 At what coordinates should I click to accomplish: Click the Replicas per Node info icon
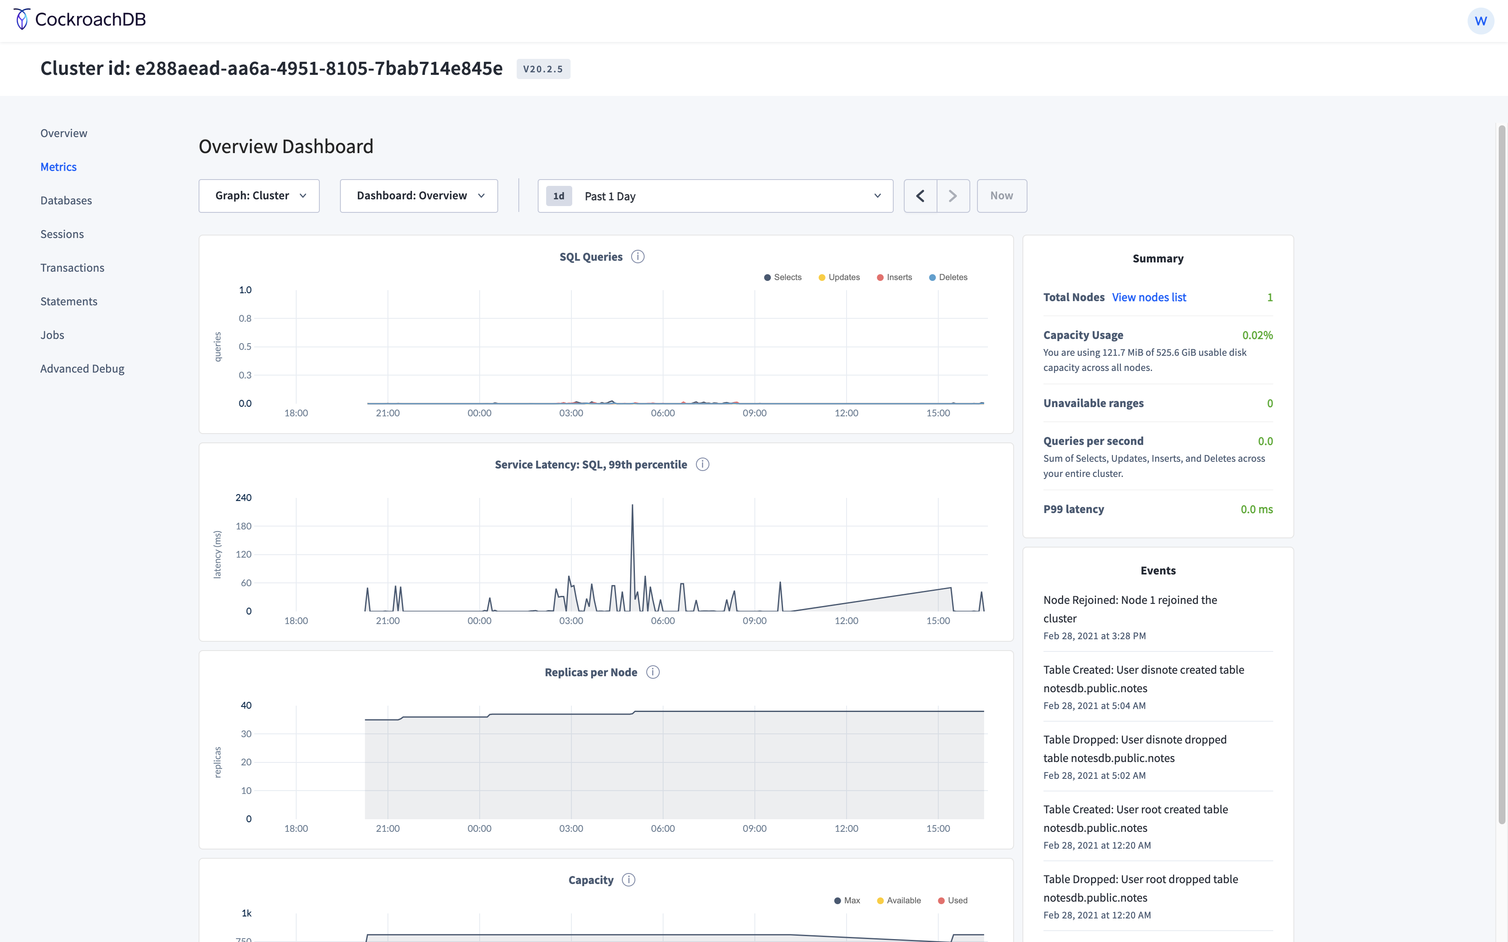653,672
